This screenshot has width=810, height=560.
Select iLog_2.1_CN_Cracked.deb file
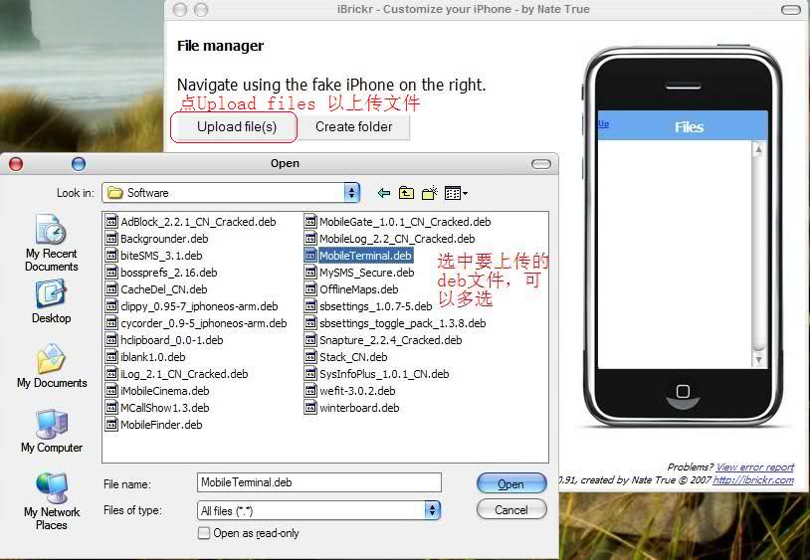pyautogui.click(x=177, y=374)
